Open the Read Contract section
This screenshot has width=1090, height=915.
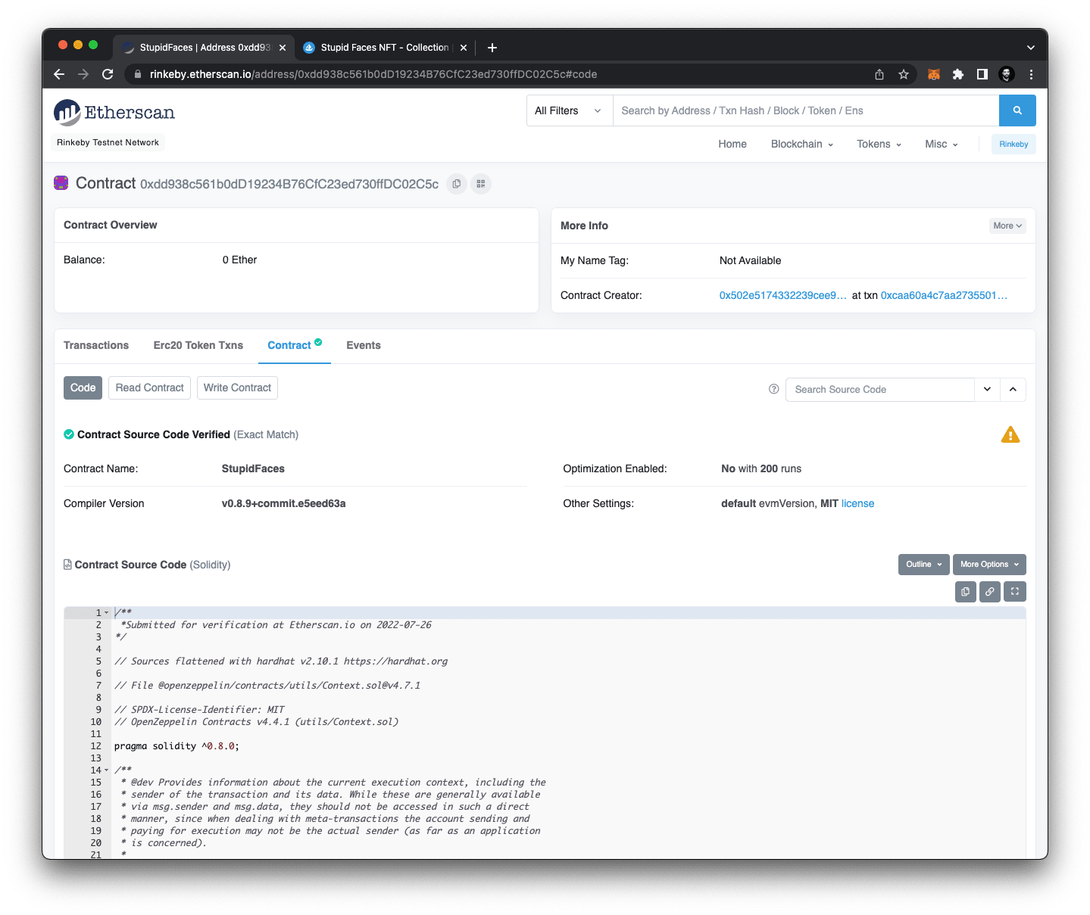(x=150, y=388)
